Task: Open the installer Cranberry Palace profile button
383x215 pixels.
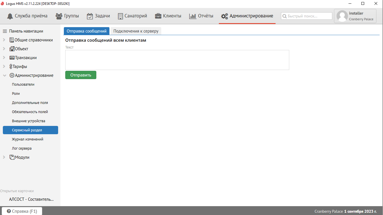Action: point(355,16)
